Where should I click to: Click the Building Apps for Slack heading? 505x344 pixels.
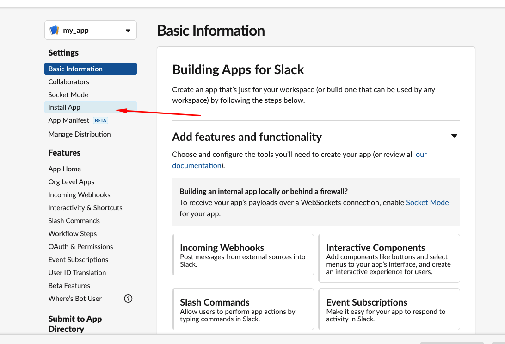coord(238,69)
